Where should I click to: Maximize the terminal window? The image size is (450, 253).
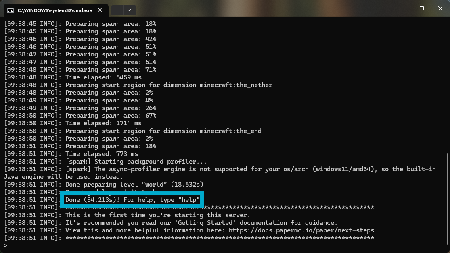[x=421, y=8]
